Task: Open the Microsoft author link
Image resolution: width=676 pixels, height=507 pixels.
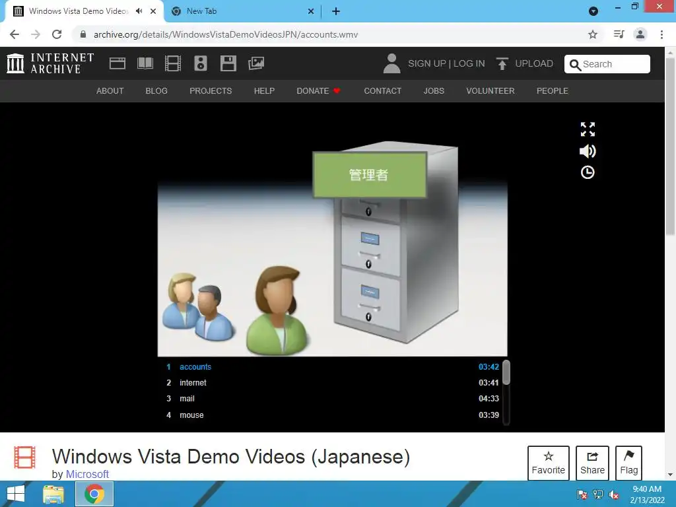Action: (87, 474)
